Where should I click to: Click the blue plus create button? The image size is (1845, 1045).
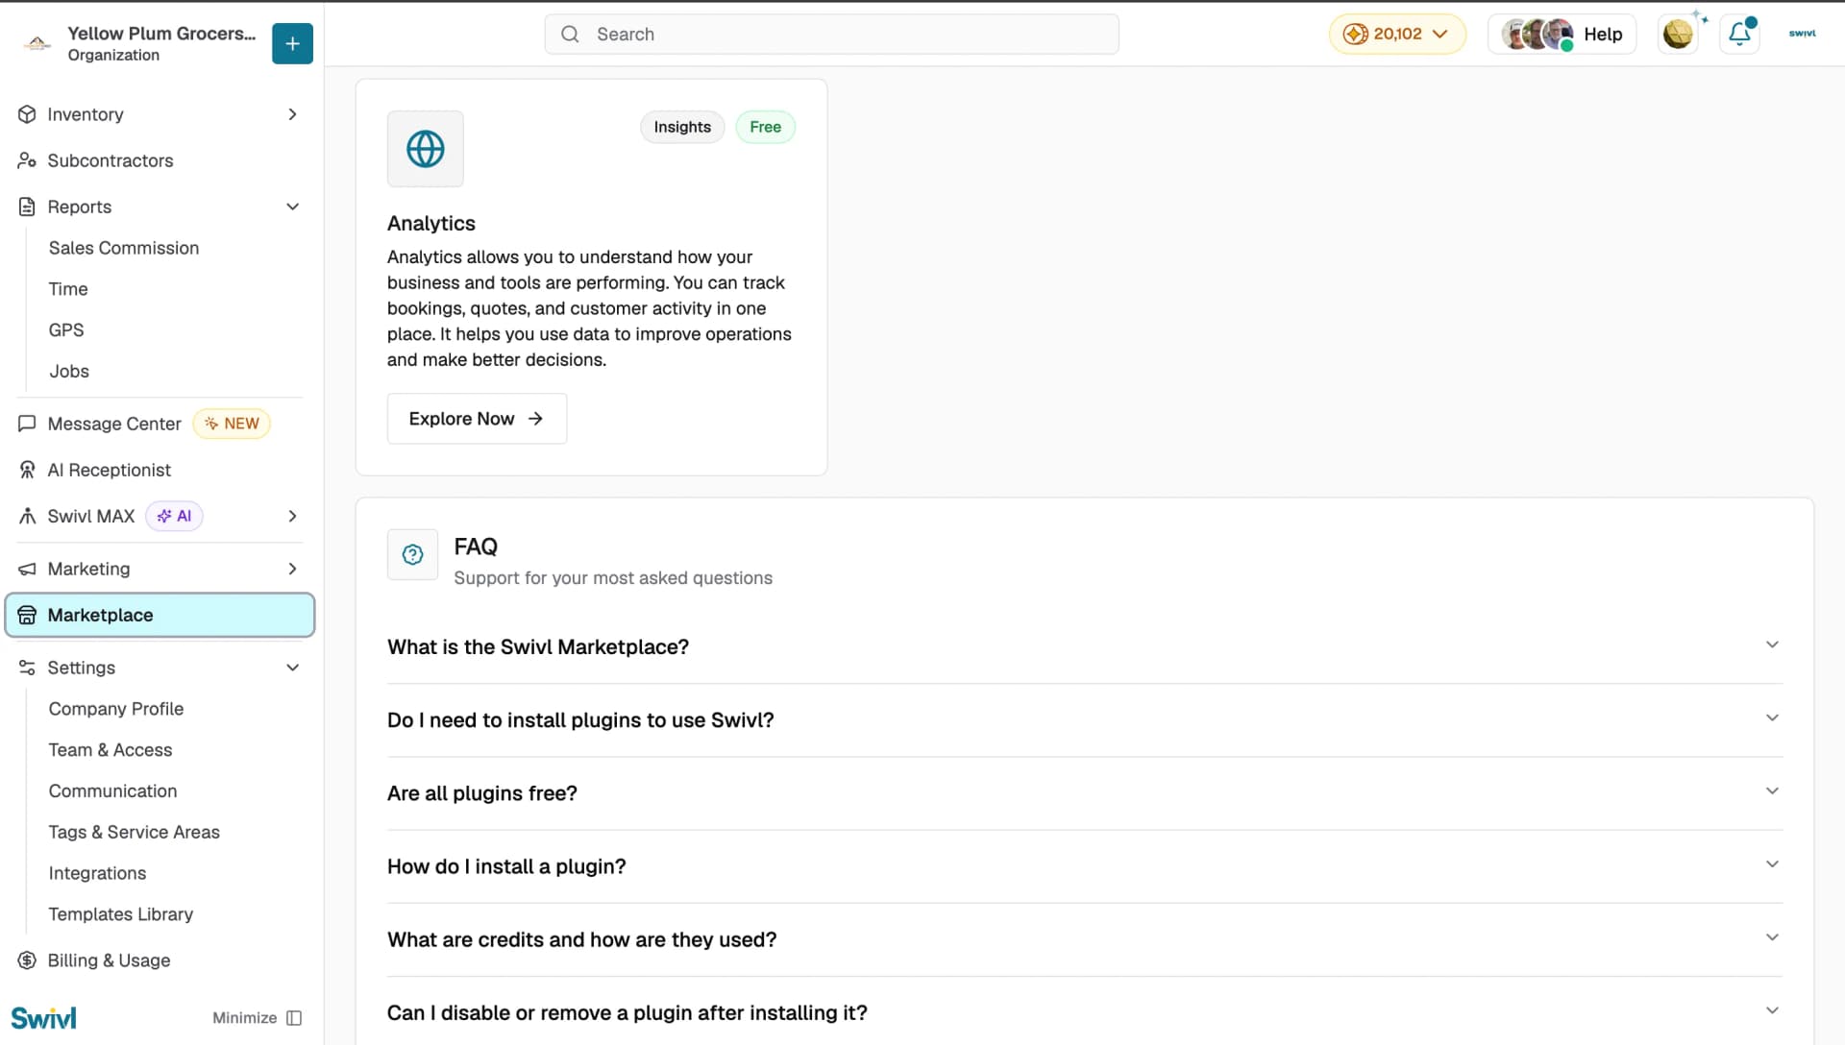[292, 43]
